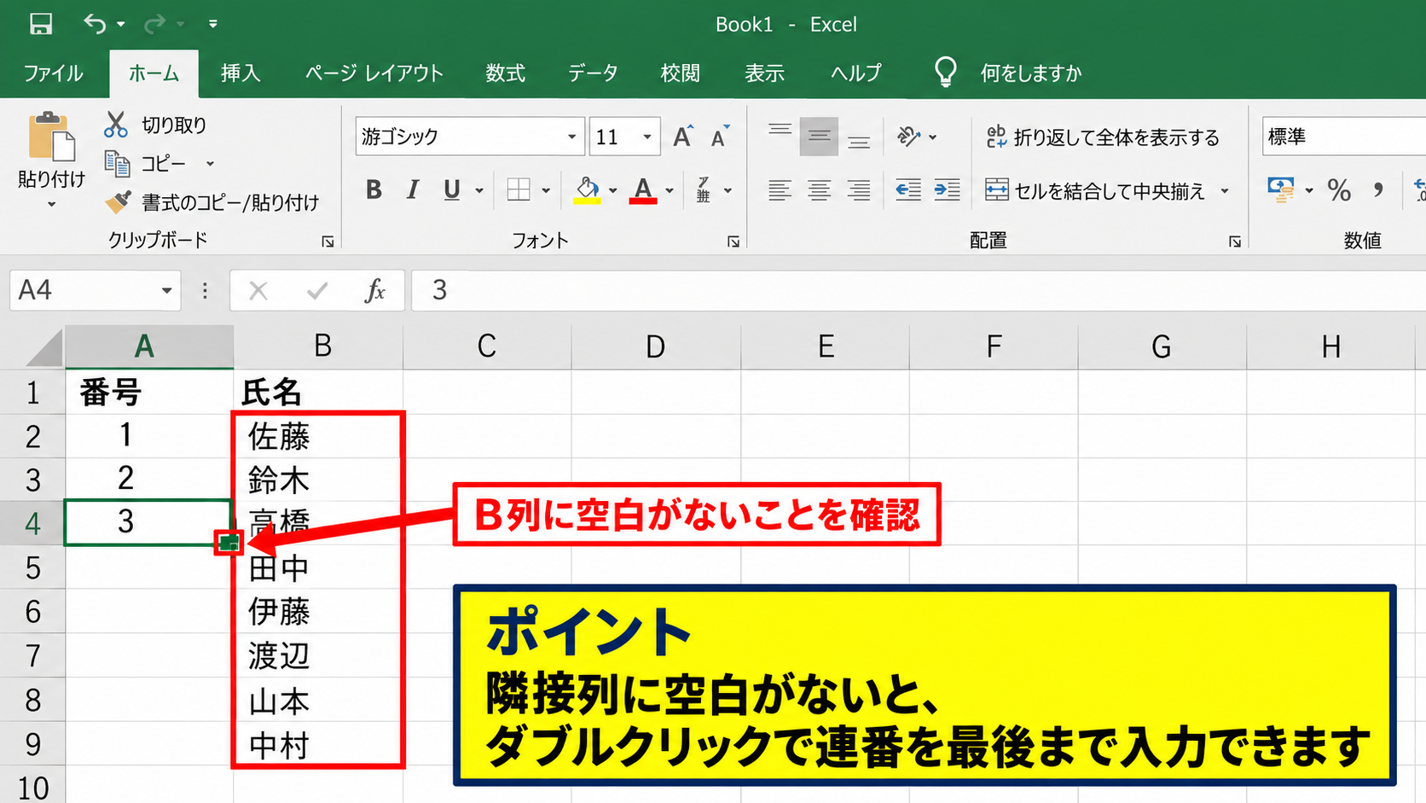
Task: Click the Increase font size icon
Action: 682,137
